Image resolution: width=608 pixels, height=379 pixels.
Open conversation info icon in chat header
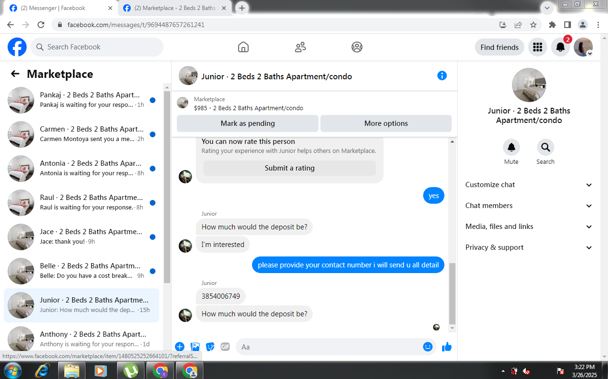pyautogui.click(x=442, y=76)
